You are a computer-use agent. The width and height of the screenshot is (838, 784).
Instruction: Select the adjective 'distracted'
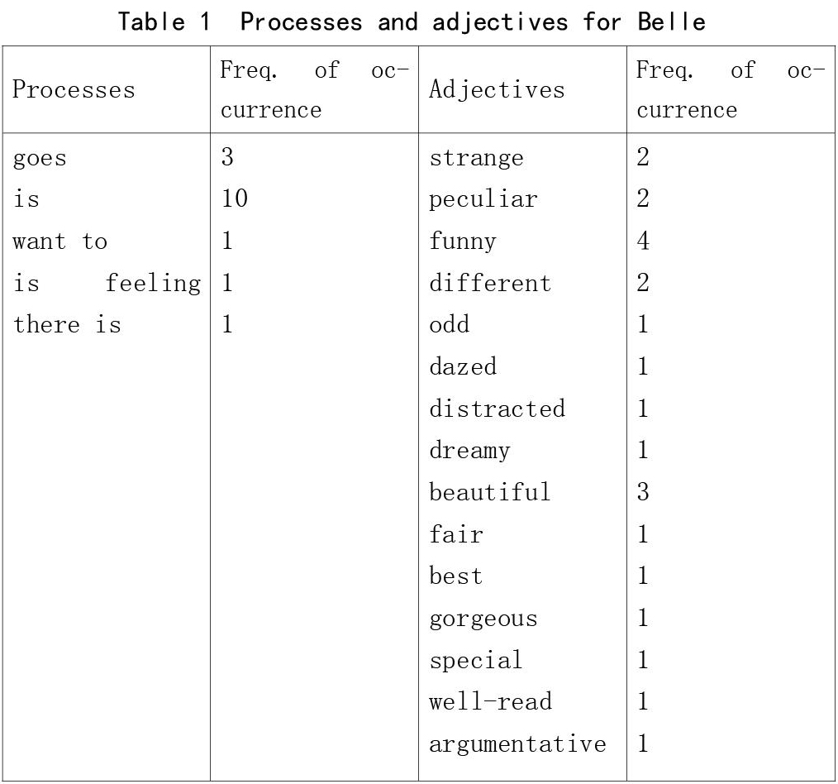tap(497, 409)
